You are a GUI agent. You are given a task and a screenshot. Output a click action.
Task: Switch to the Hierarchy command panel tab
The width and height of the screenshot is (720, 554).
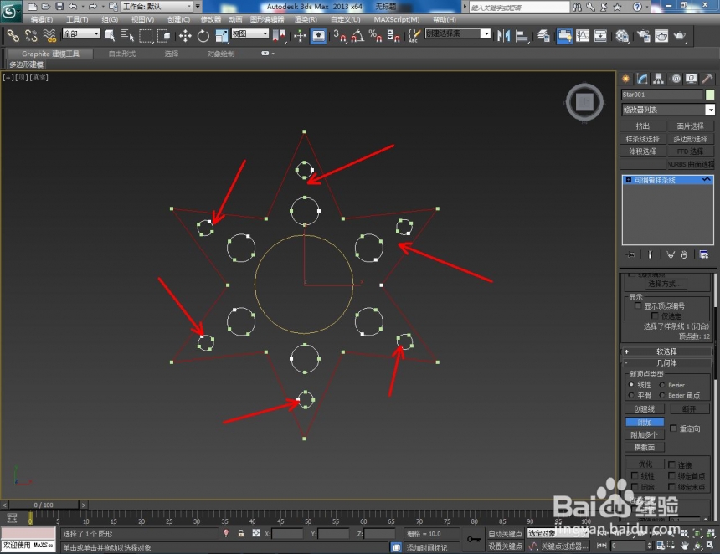point(659,79)
